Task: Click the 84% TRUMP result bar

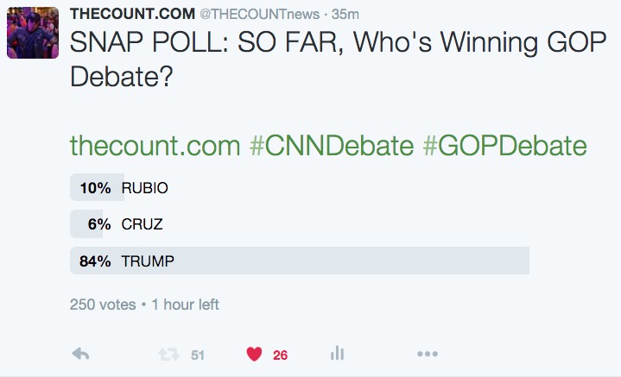Action: pos(345,261)
